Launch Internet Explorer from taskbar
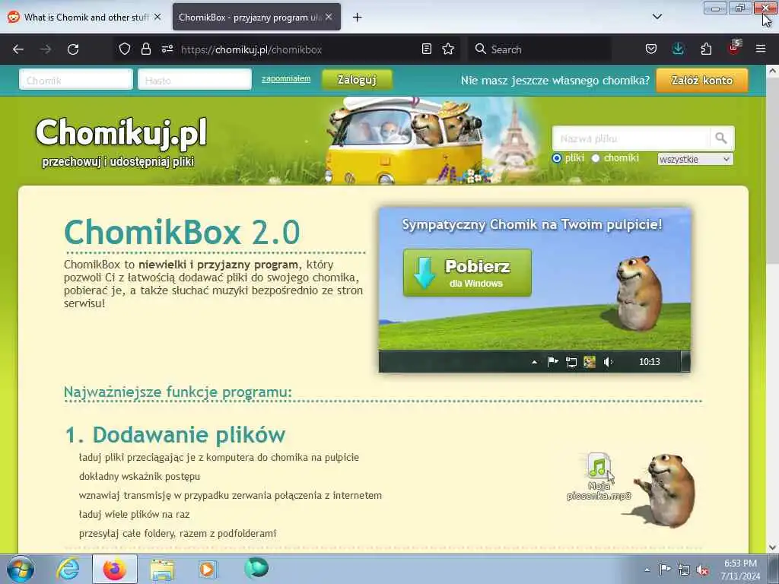The image size is (779, 584). (68, 569)
